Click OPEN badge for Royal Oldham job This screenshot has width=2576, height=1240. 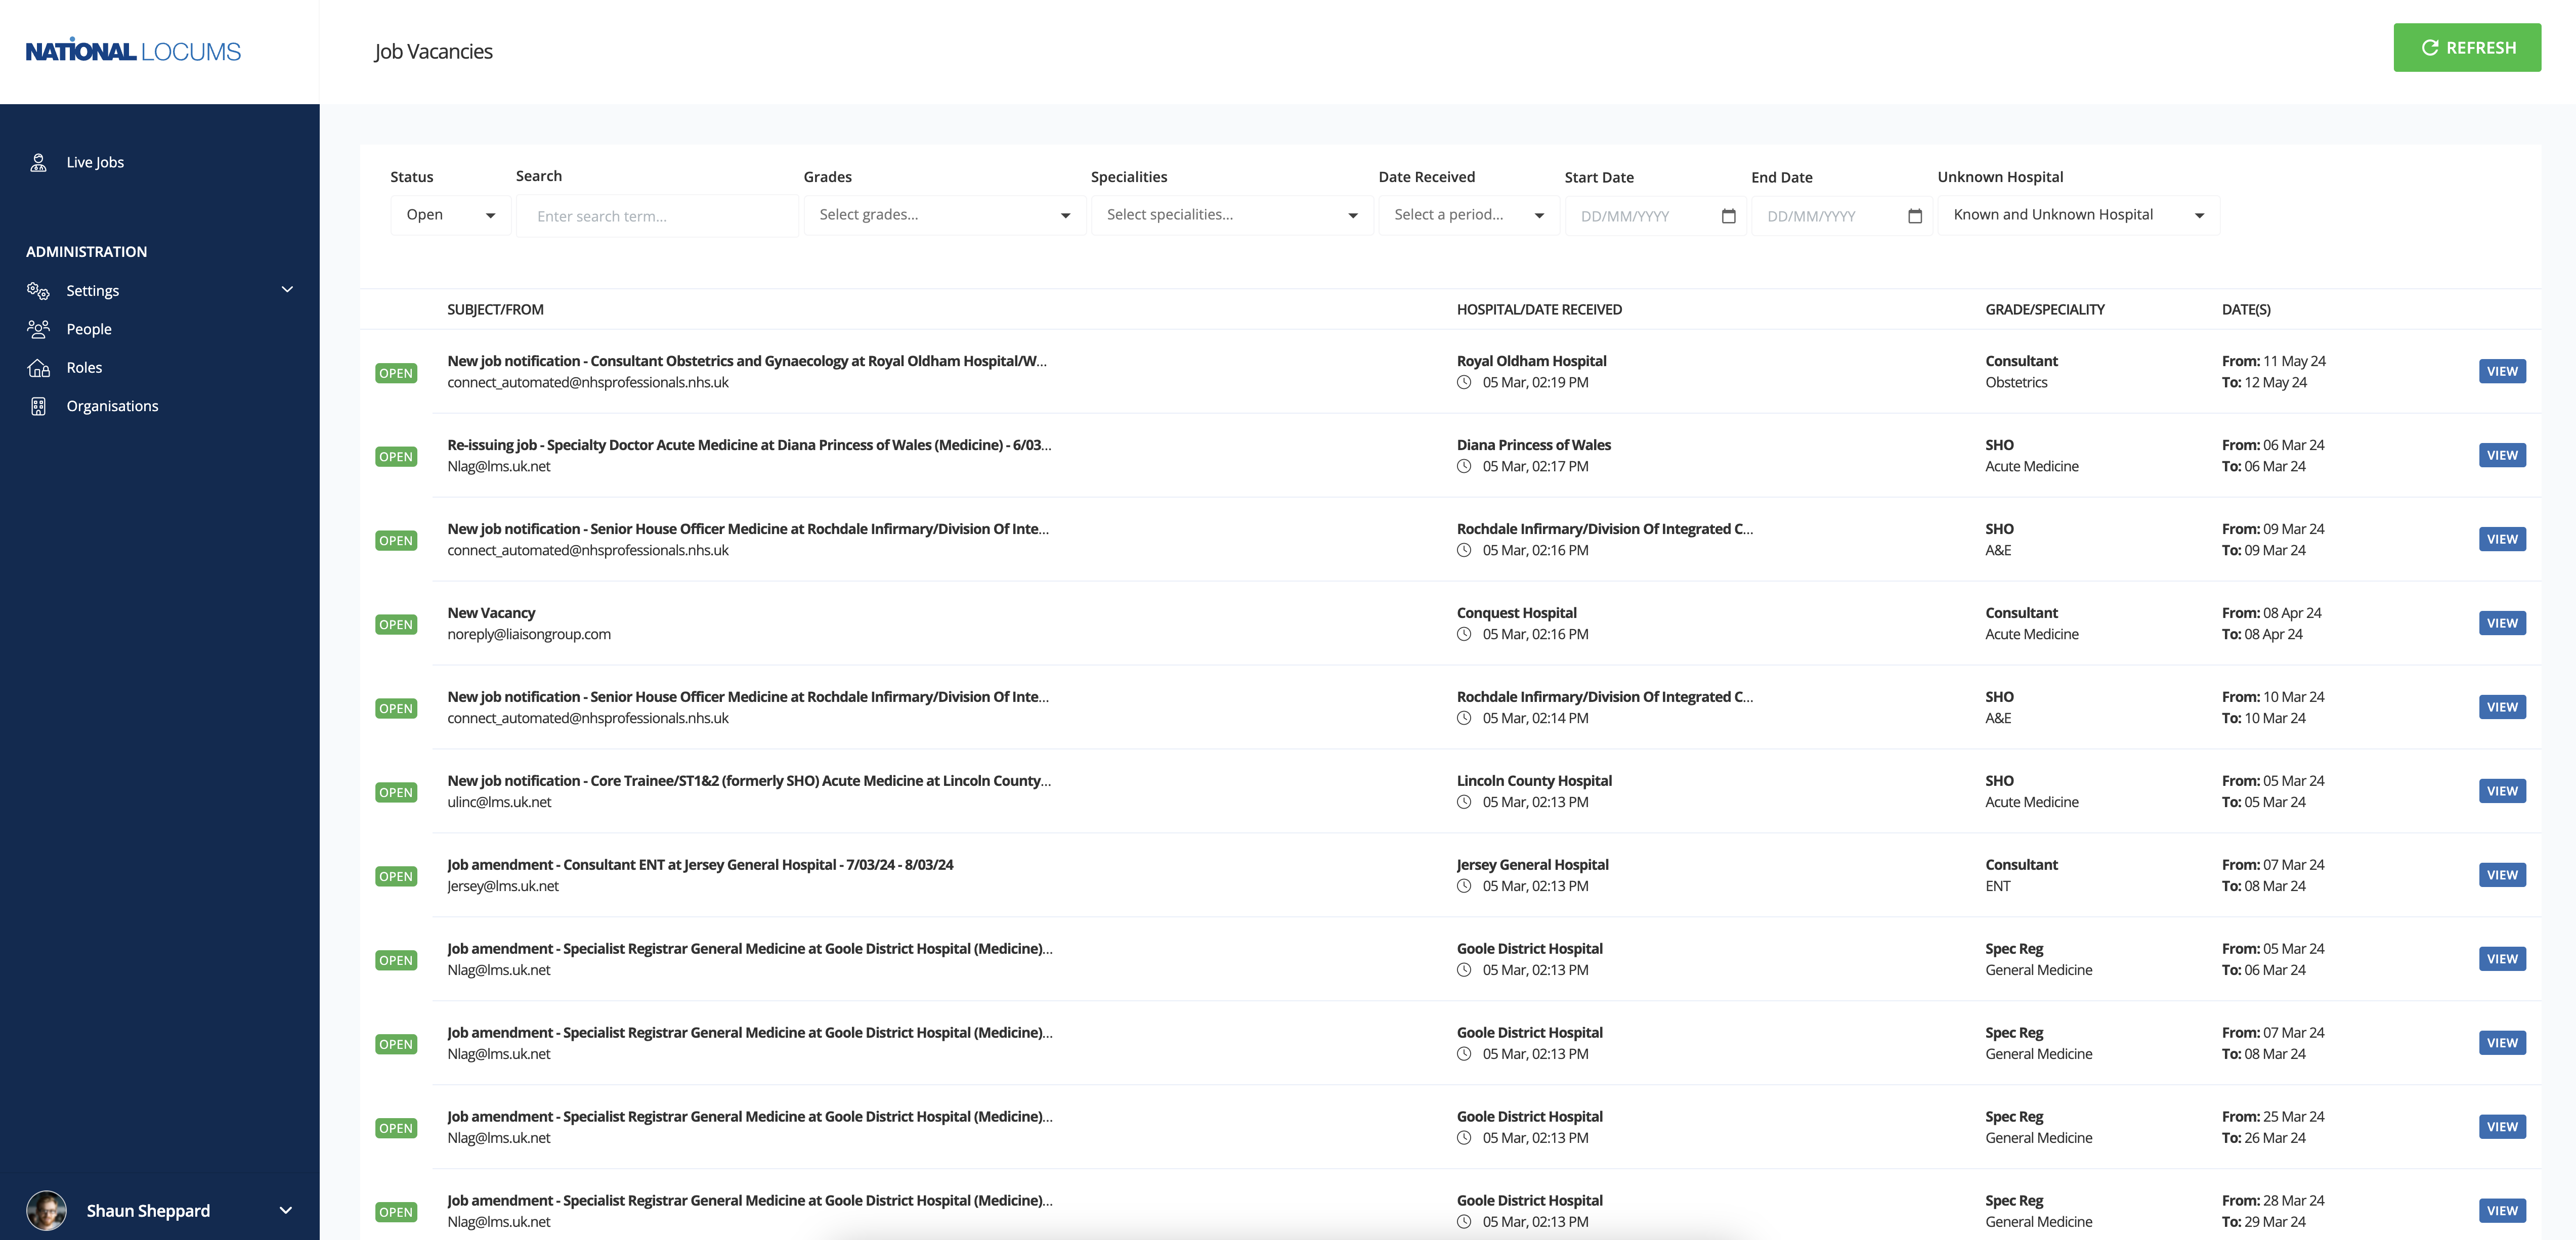[396, 373]
